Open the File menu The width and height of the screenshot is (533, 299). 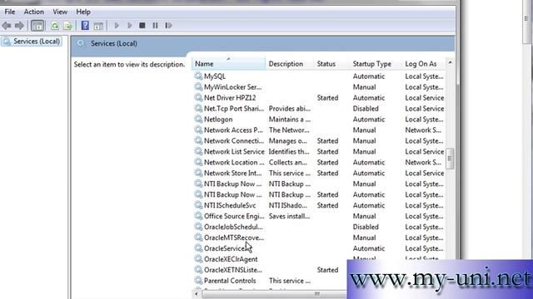pos(10,12)
